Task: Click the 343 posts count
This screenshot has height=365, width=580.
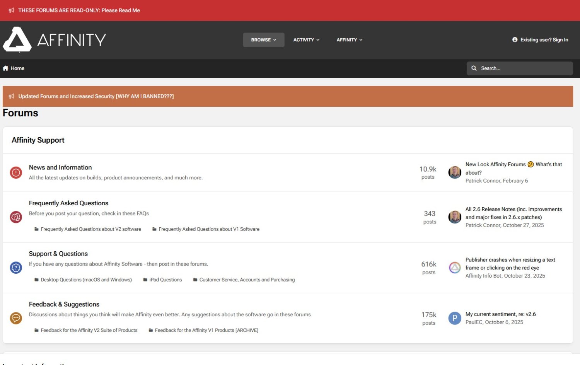Action: pos(430,217)
